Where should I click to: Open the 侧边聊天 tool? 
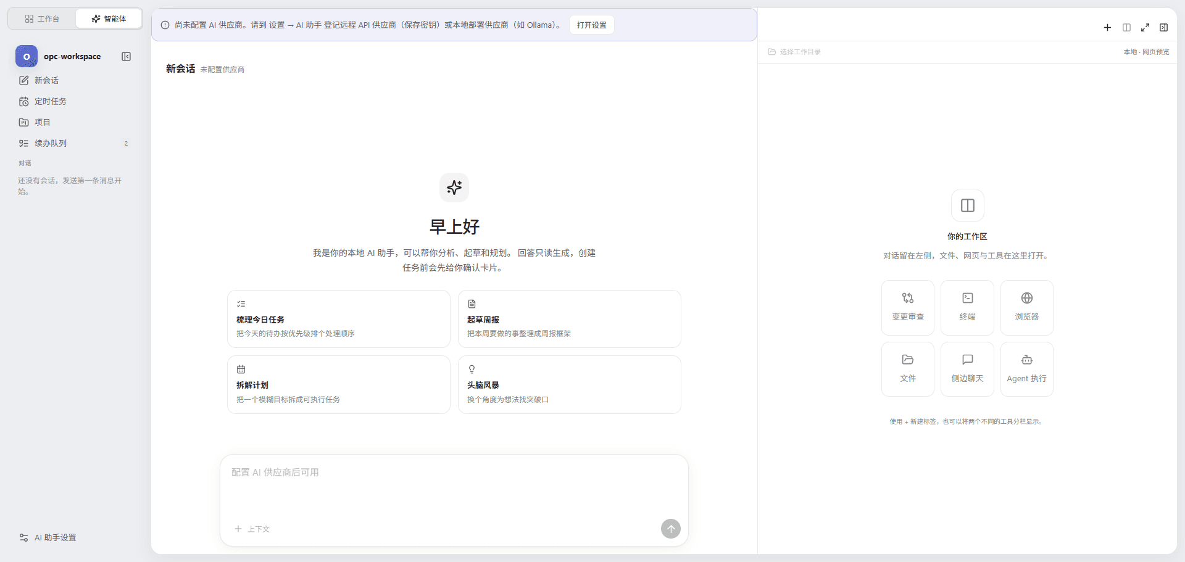click(x=967, y=369)
